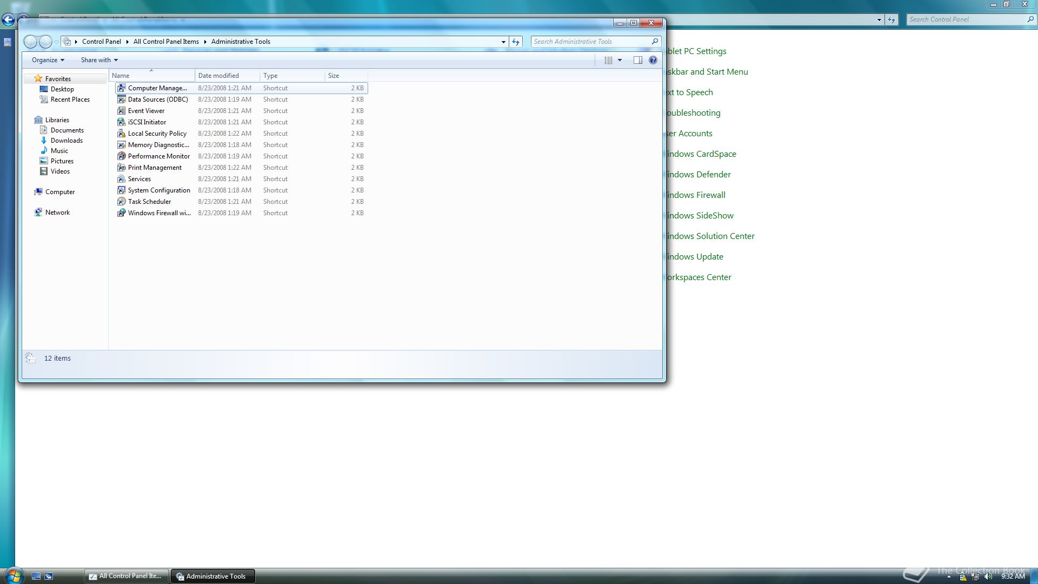Screen dimensions: 1038x584
Task: Select the Event Viewer icon
Action: [122, 111]
